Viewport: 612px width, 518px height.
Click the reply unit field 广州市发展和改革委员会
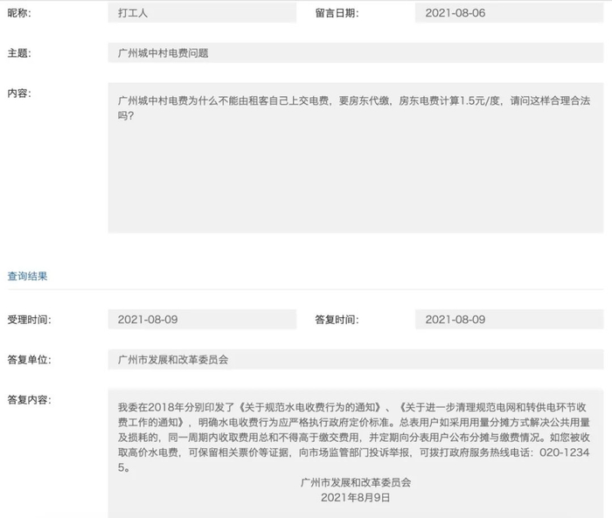pyautogui.click(x=356, y=359)
